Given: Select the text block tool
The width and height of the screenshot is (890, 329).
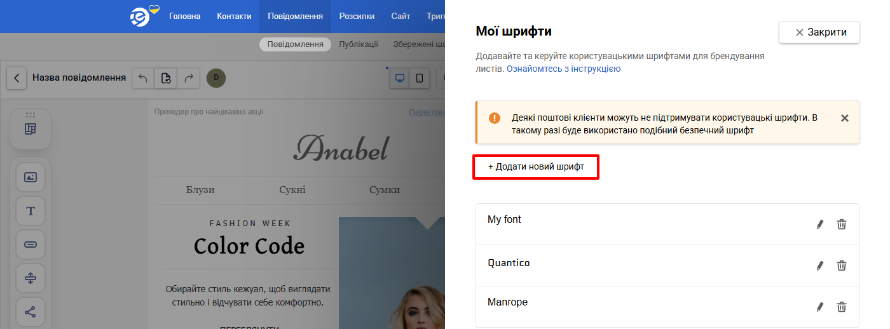Looking at the screenshot, I should pos(31,211).
